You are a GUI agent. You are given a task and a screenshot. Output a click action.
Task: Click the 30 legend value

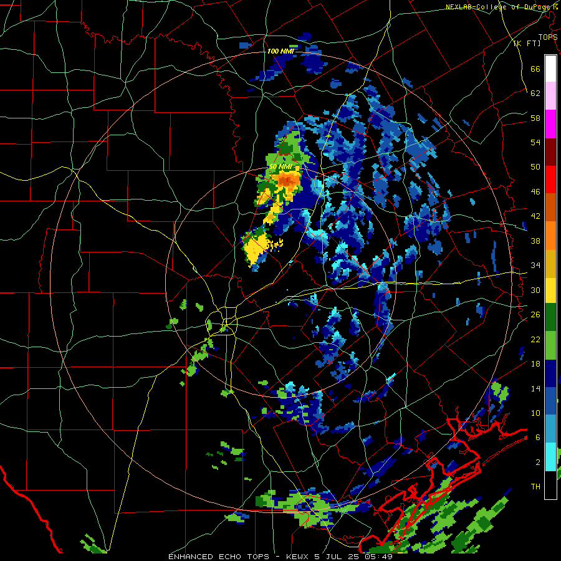[535, 290]
